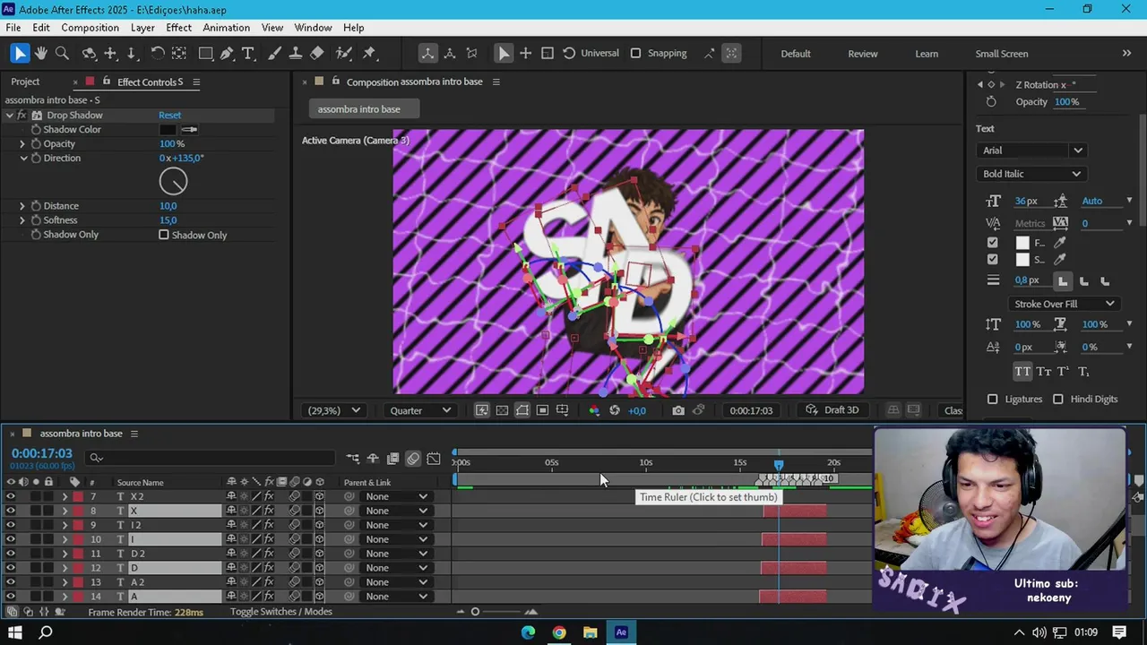Screen dimensions: 1147x645
Task: Select the Brush tool
Action: (274, 53)
